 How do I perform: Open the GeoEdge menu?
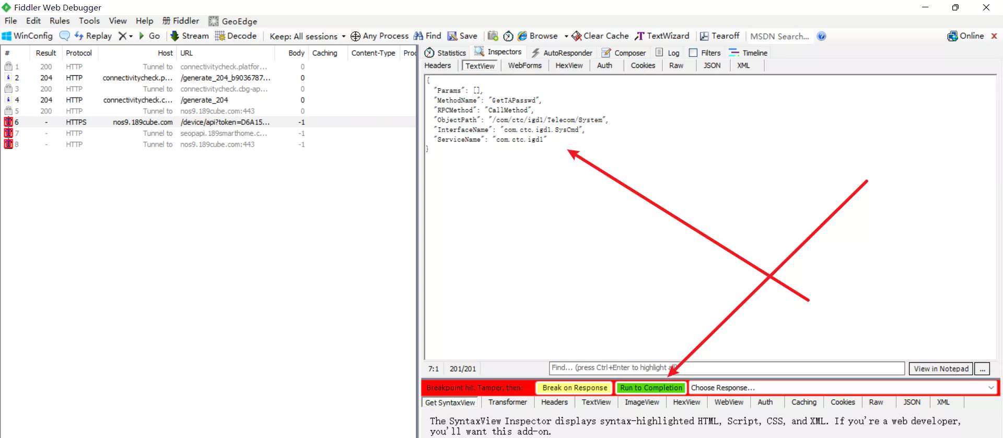[x=233, y=21]
